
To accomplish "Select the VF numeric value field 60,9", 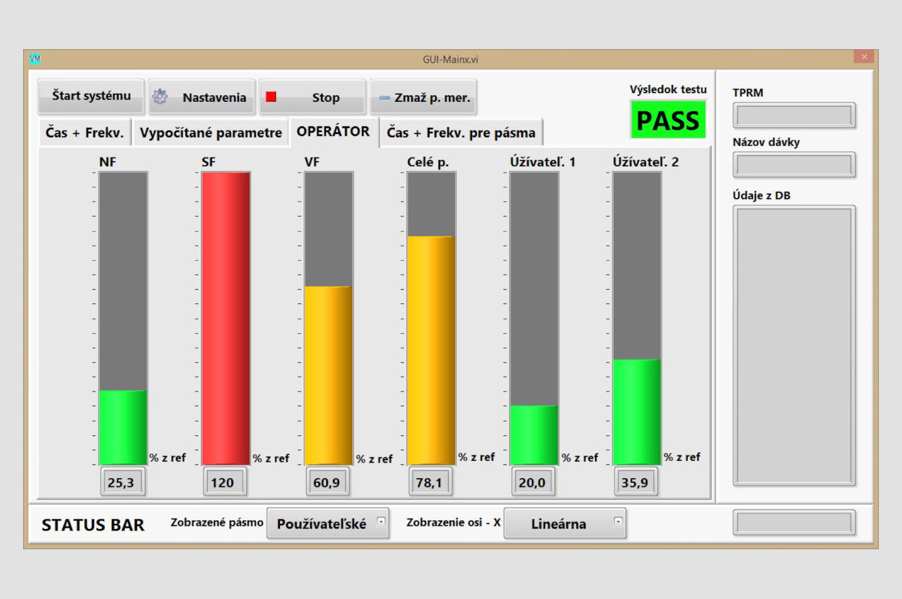I will [327, 482].
